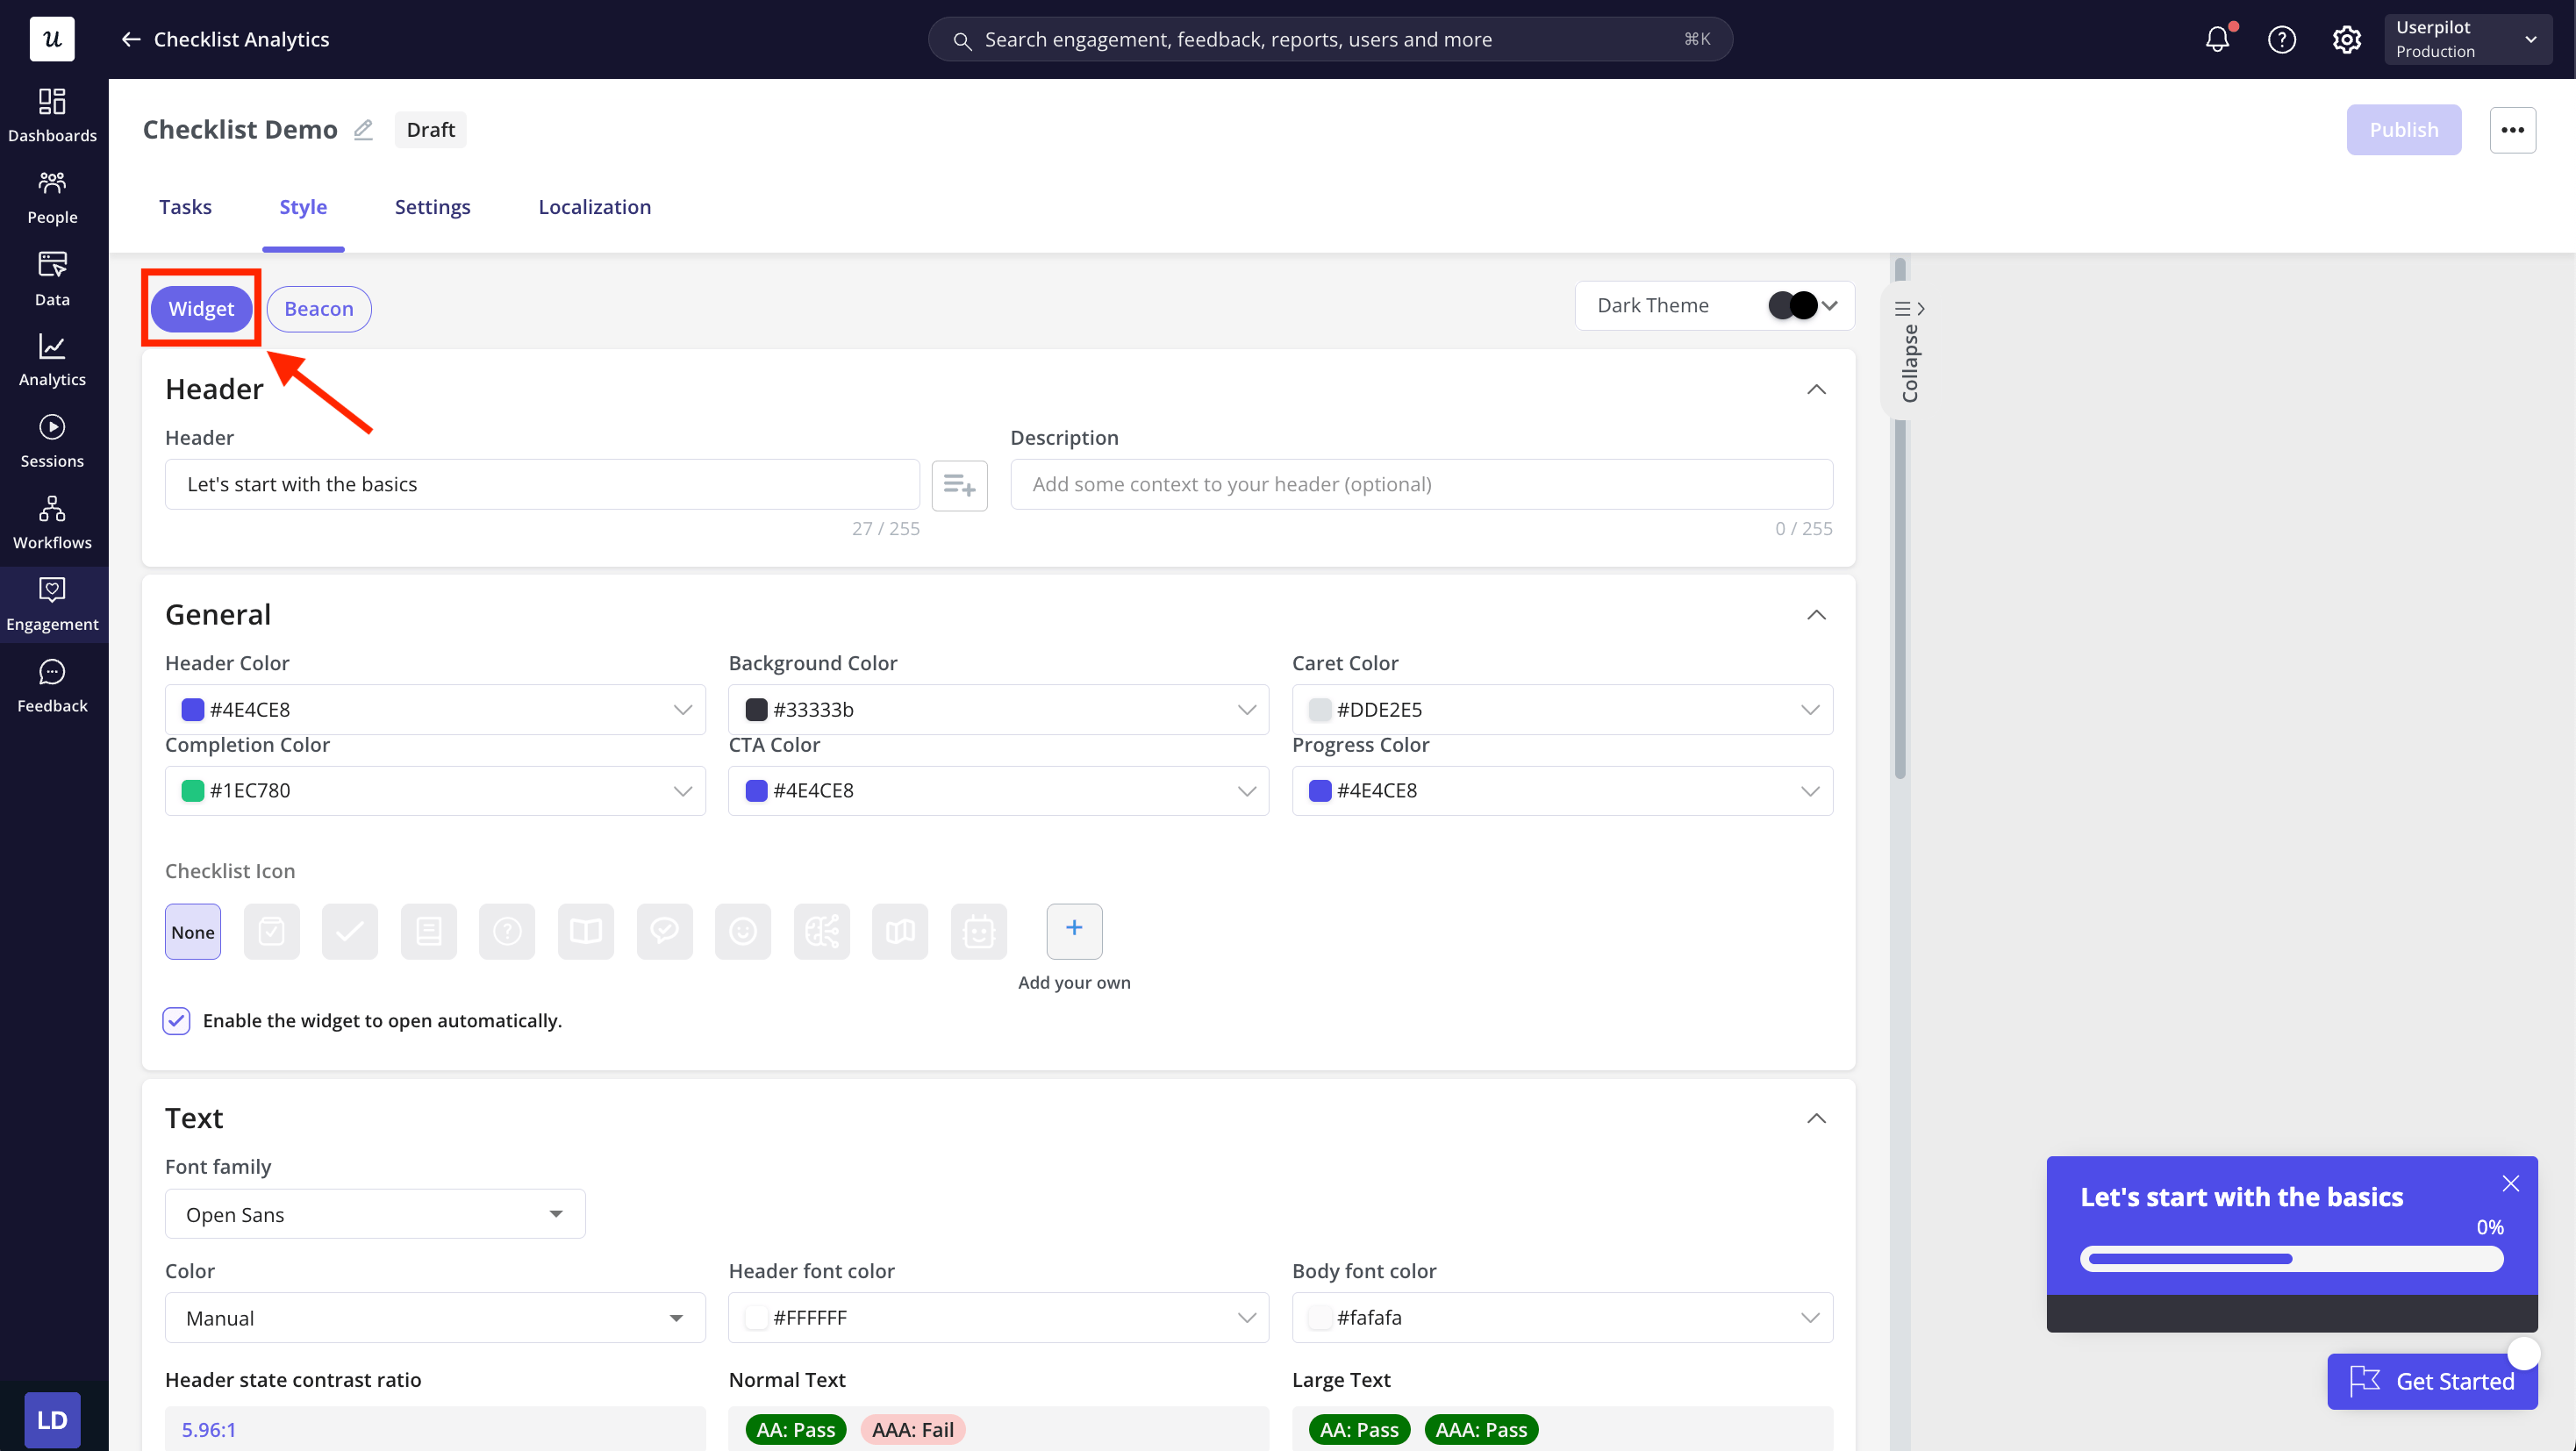Open the help question mark icon
Viewport: 2576px width, 1451px height.
click(2282, 39)
